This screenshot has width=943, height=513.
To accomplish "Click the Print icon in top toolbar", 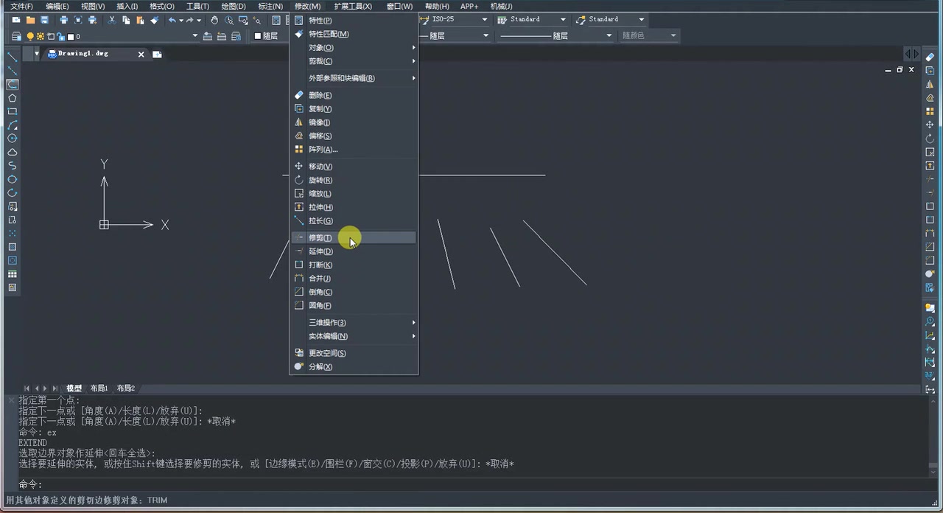I will click(64, 20).
